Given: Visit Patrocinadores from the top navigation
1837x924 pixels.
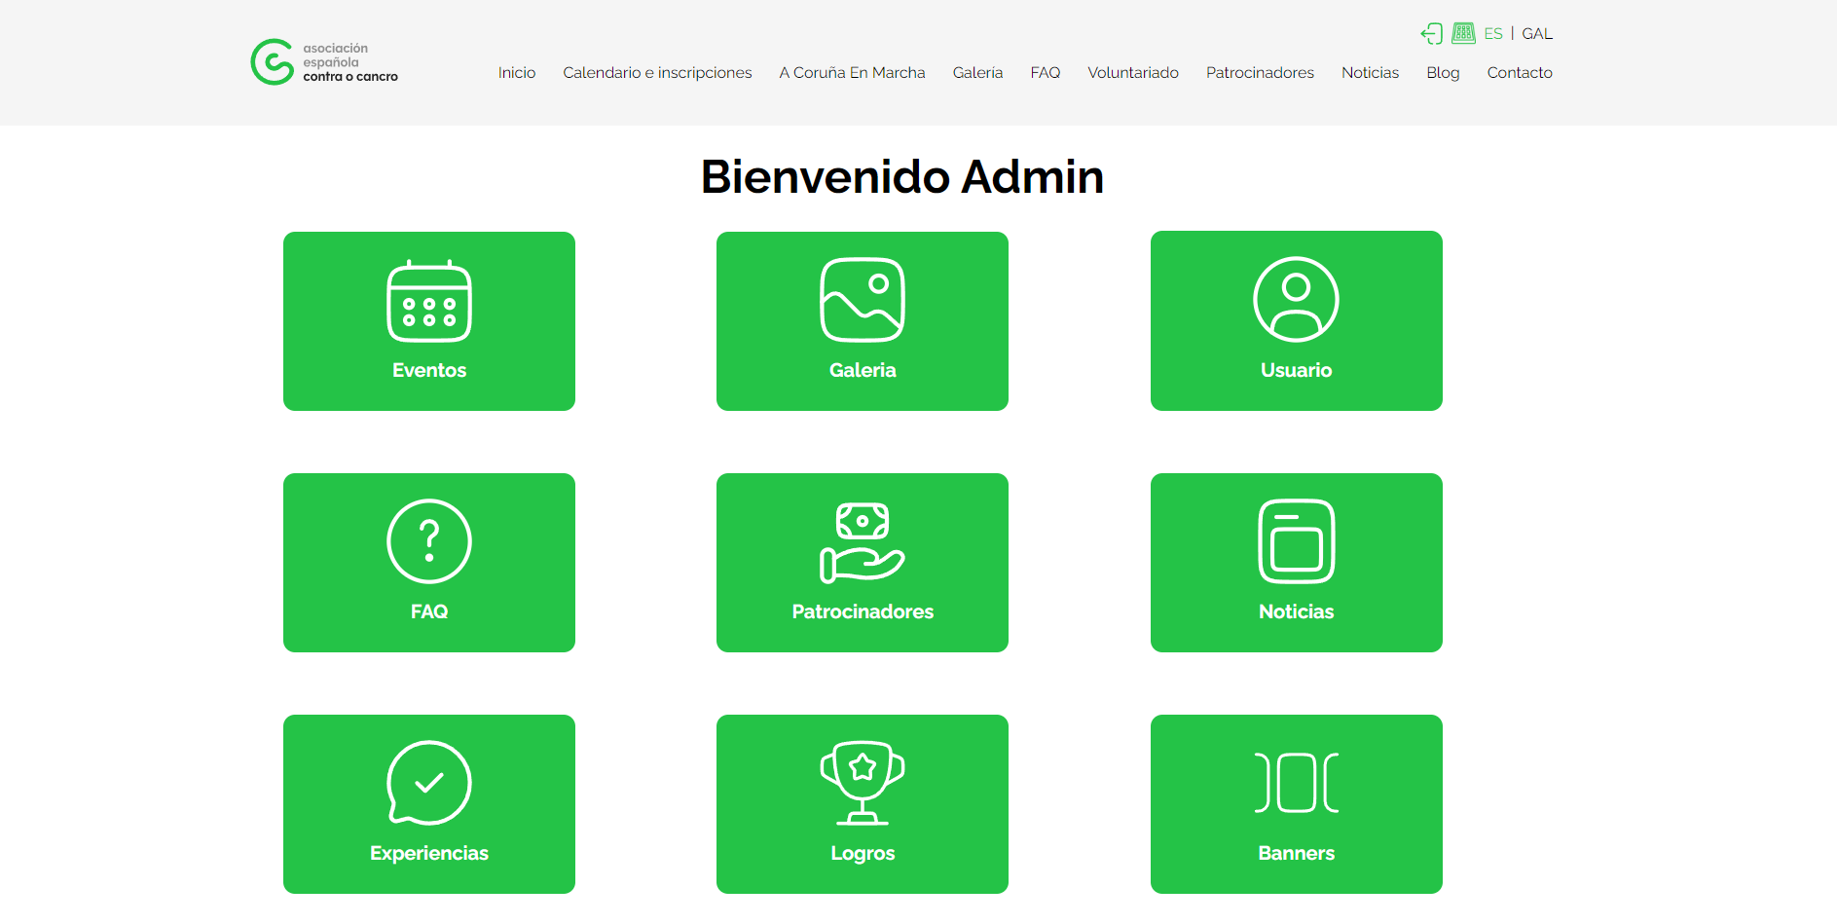Looking at the screenshot, I should 1260,73.
